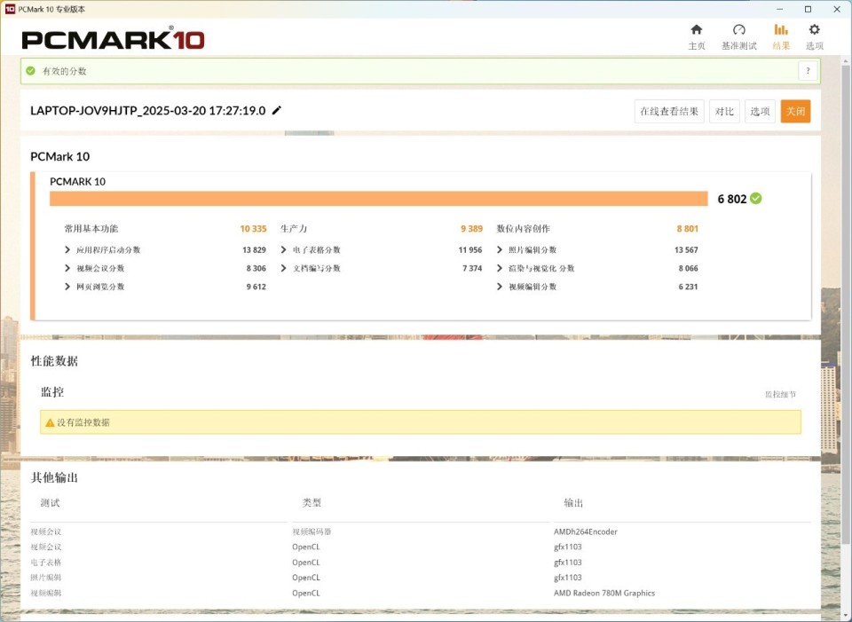This screenshot has height=622, width=852.
Task: Open the 主页 home icon
Action: [696, 29]
